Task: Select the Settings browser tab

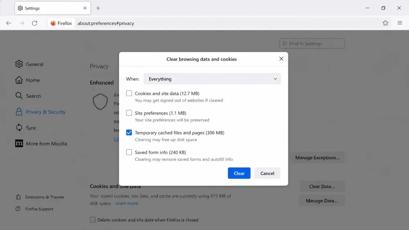Action: 53,8
